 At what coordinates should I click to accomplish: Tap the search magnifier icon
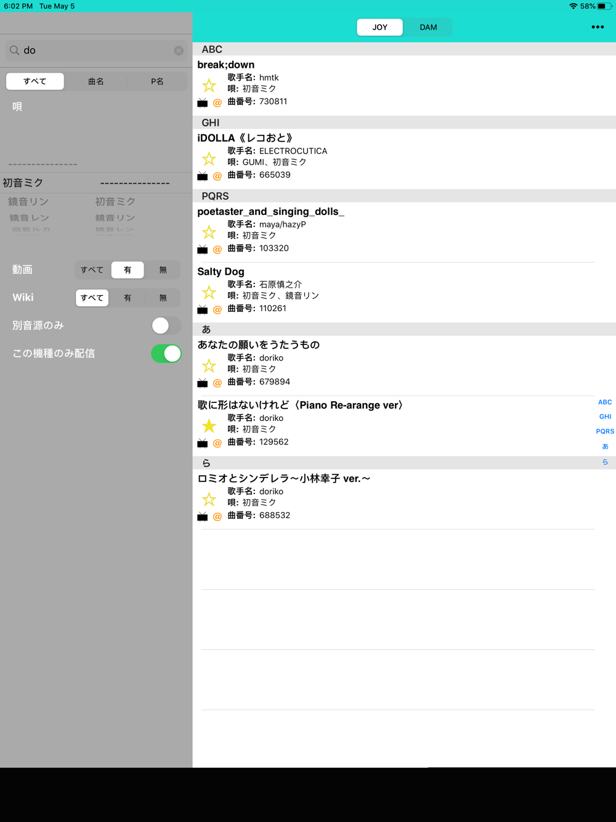click(14, 51)
